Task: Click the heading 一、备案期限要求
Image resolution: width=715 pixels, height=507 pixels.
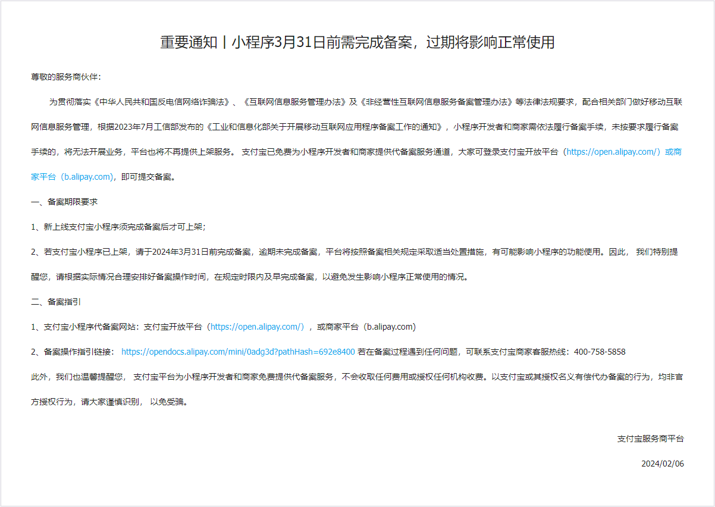Action: (64, 202)
